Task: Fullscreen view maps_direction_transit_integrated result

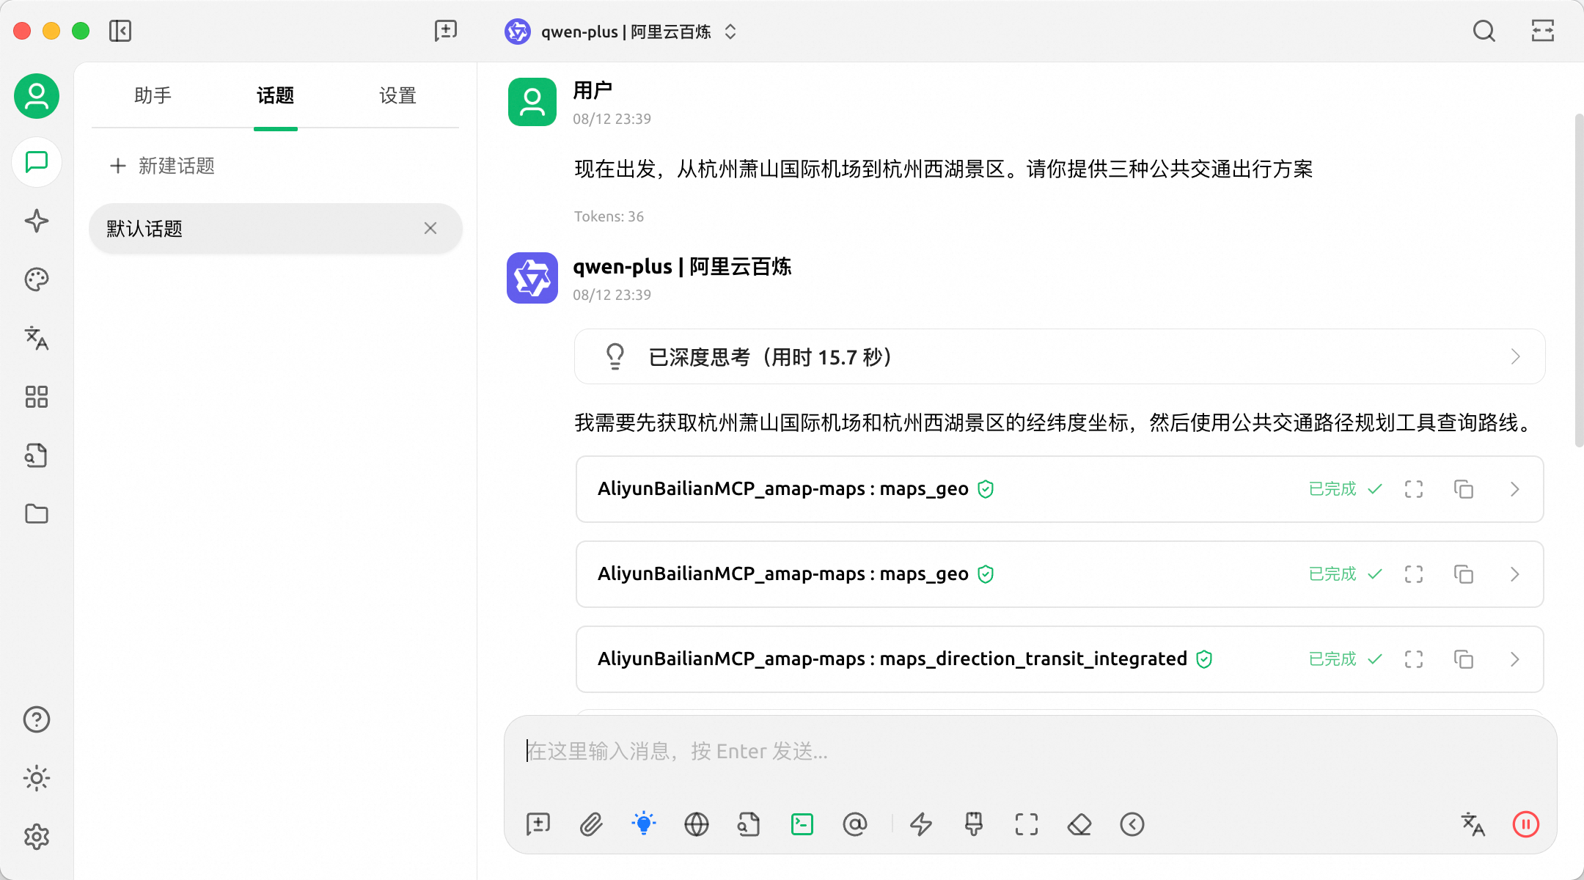Action: click(1414, 659)
